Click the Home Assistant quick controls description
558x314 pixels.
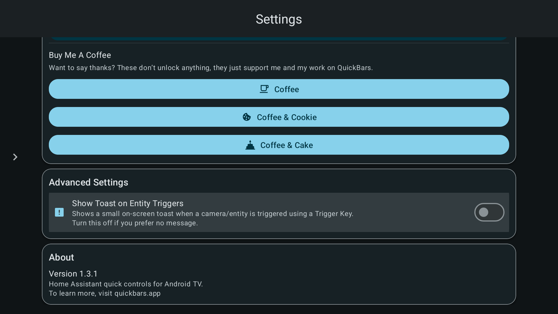126,284
